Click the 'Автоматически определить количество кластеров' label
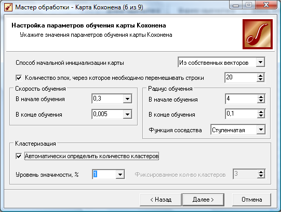This screenshot has width=281, height=212. coord(91,156)
